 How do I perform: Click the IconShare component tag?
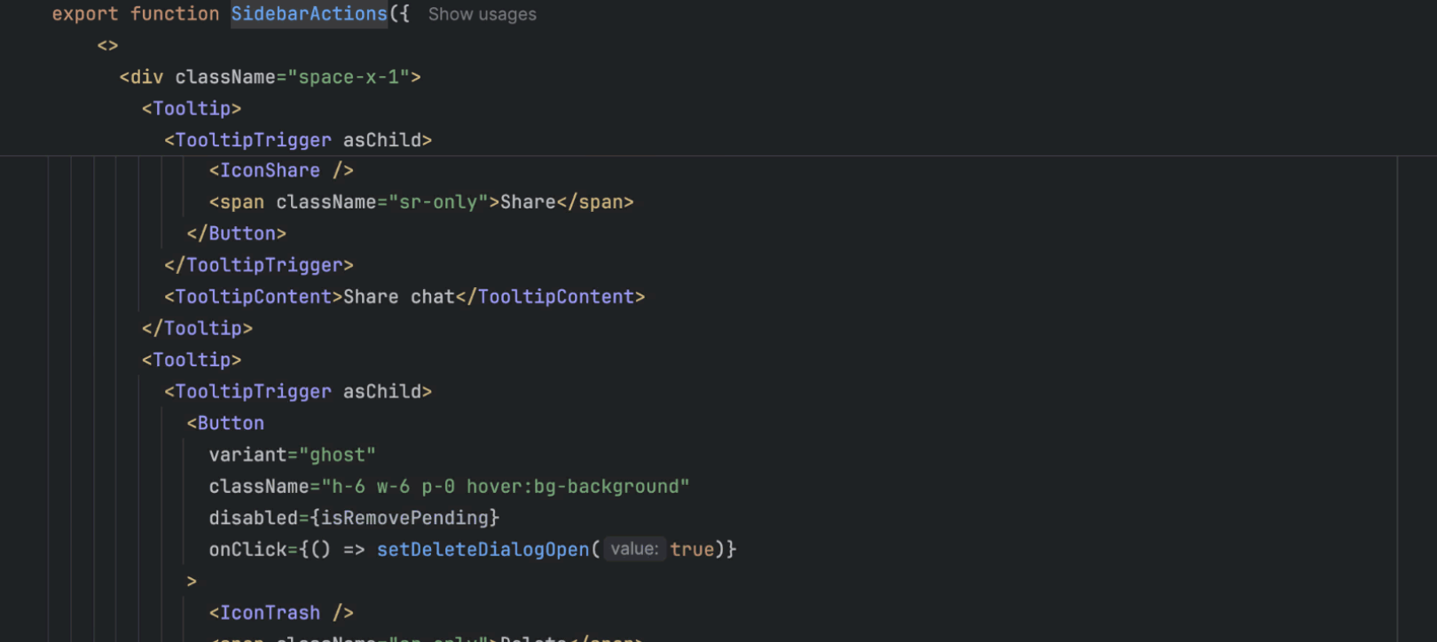pos(281,170)
